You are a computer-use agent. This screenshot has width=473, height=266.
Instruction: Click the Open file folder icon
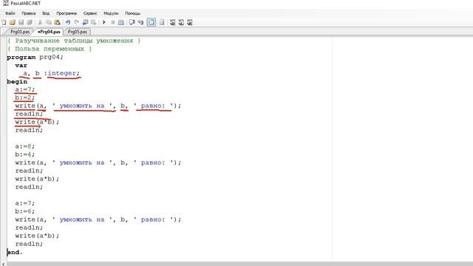pos(13,22)
